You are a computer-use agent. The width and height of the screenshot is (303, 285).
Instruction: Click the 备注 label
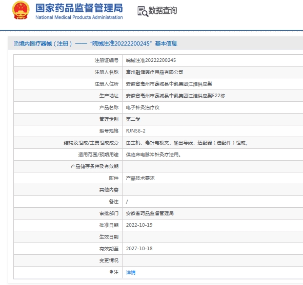click(x=114, y=202)
